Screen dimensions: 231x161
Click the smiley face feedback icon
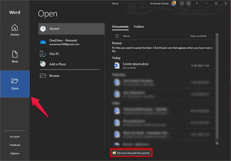coord(182,3)
